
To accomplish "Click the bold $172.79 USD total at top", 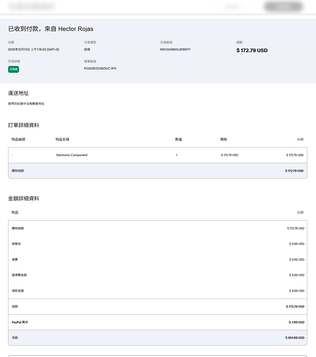I will click(x=252, y=50).
